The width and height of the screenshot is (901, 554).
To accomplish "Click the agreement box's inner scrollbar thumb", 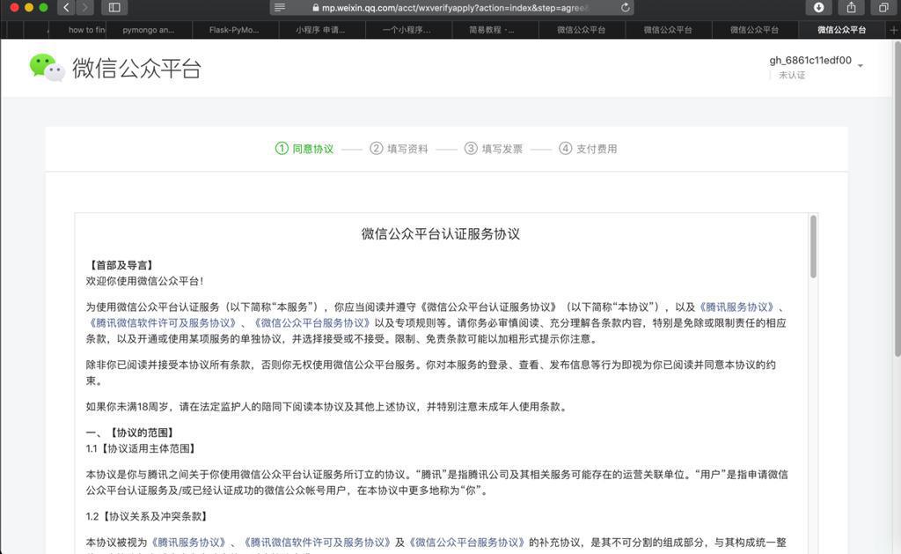I will 813,247.
